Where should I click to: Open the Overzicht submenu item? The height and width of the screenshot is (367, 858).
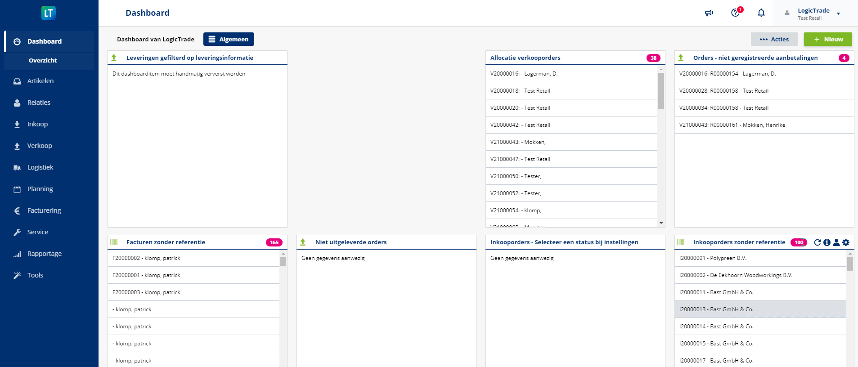tap(43, 61)
